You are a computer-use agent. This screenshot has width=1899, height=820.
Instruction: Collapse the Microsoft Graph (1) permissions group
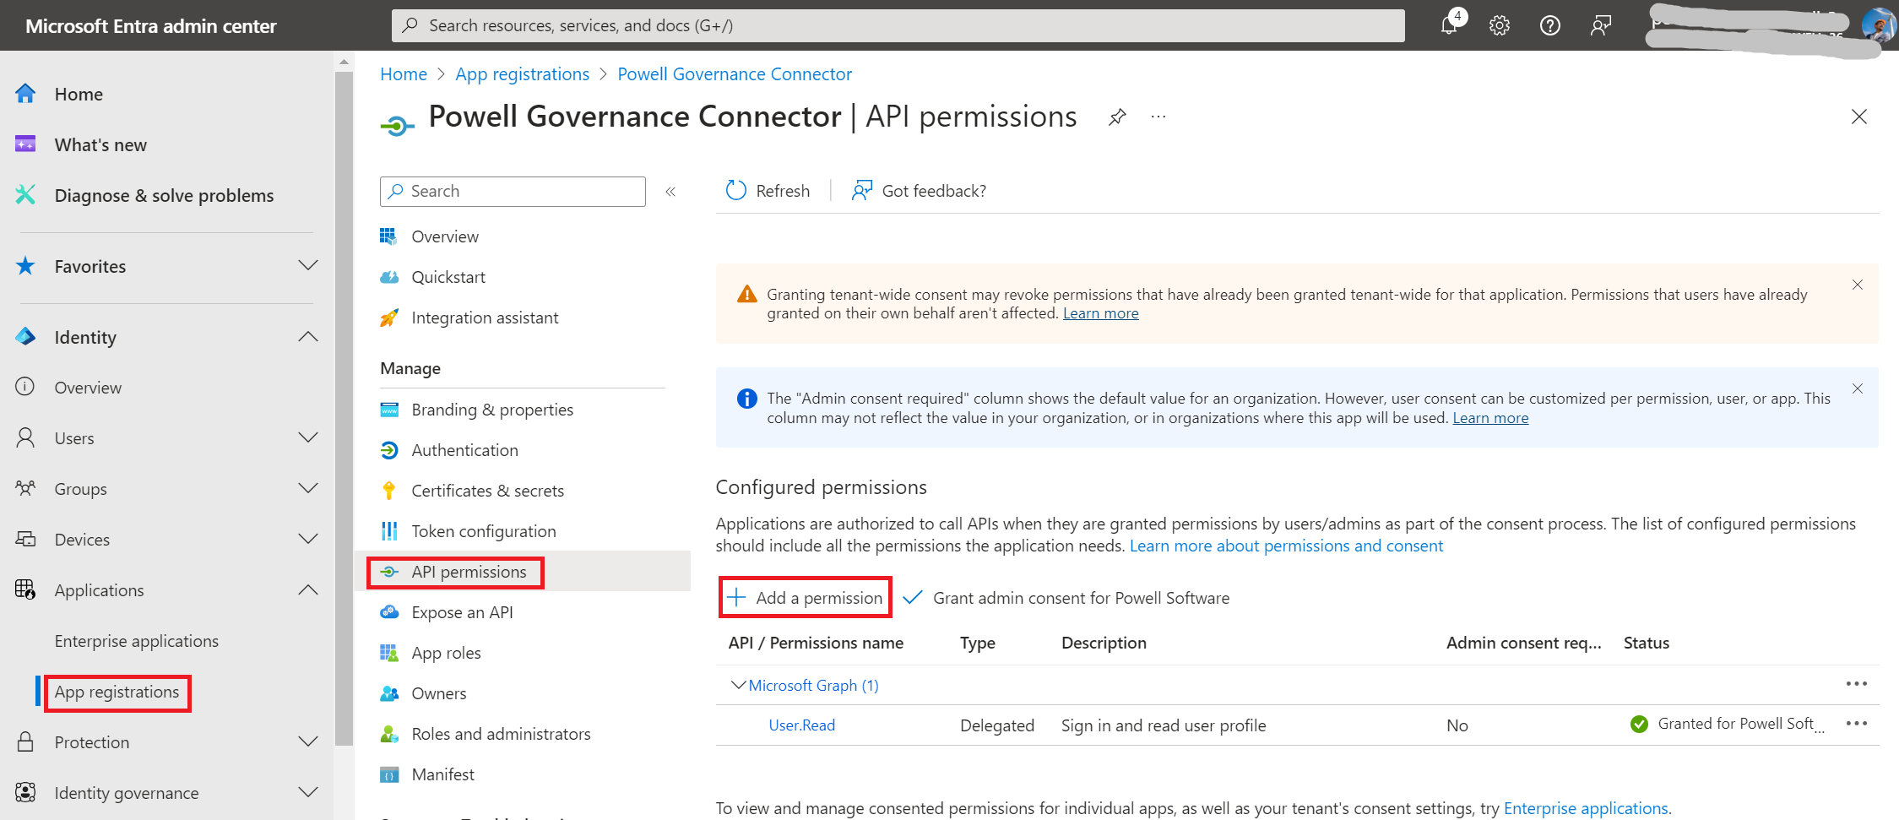(738, 685)
